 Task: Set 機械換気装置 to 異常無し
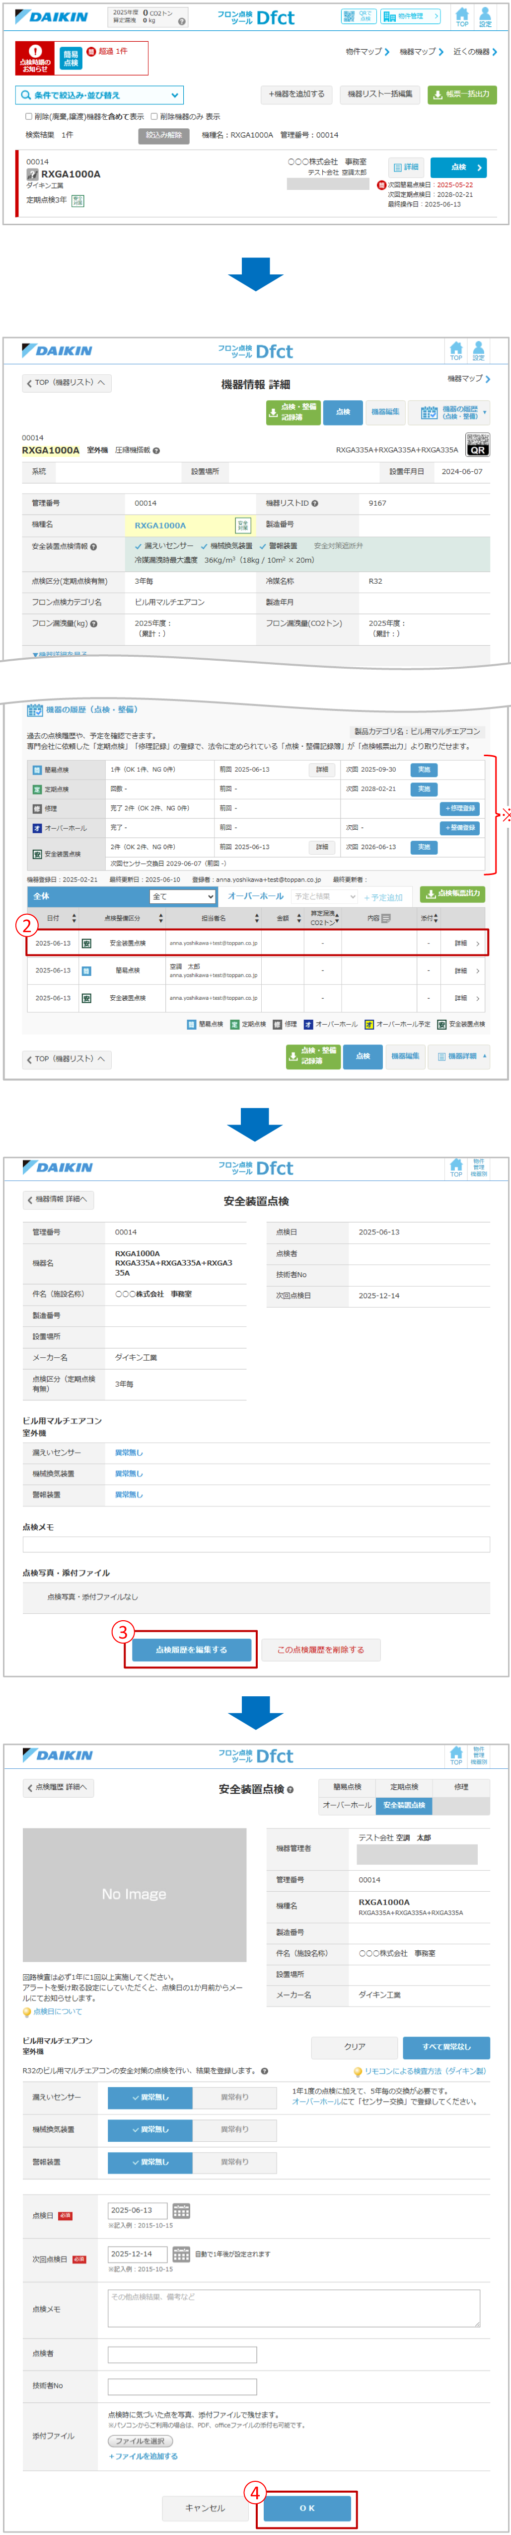150,2129
